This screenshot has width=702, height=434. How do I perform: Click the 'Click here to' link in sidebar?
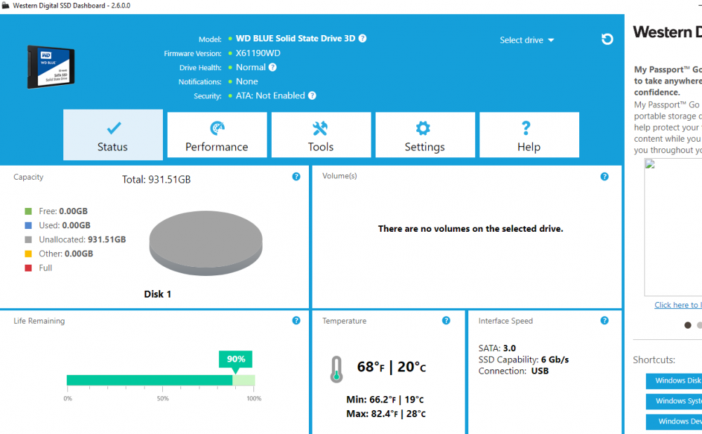coord(678,305)
